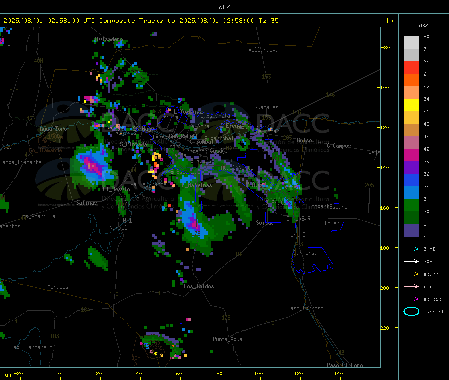
Task: Click the Soitue location label
Action: tap(265, 223)
